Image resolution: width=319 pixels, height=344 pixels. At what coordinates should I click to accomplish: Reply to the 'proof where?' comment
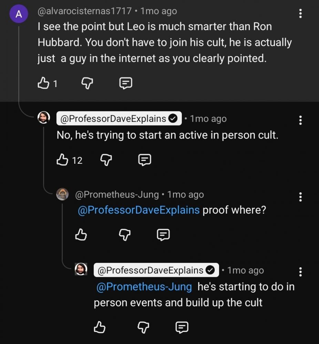(x=163, y=235)
